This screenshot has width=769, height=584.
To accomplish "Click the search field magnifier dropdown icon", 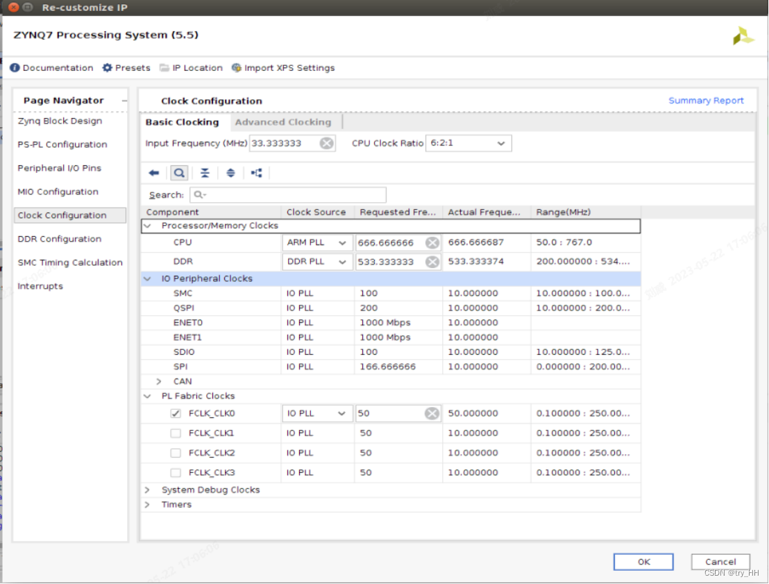I will coord(200,195).
